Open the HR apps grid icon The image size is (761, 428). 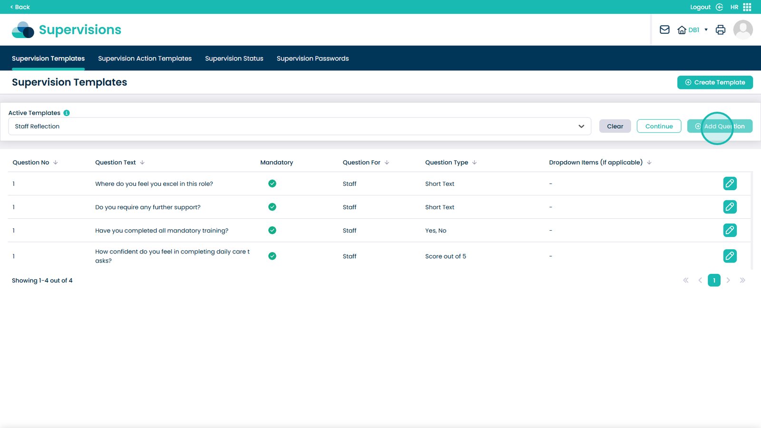click(747, 7)
